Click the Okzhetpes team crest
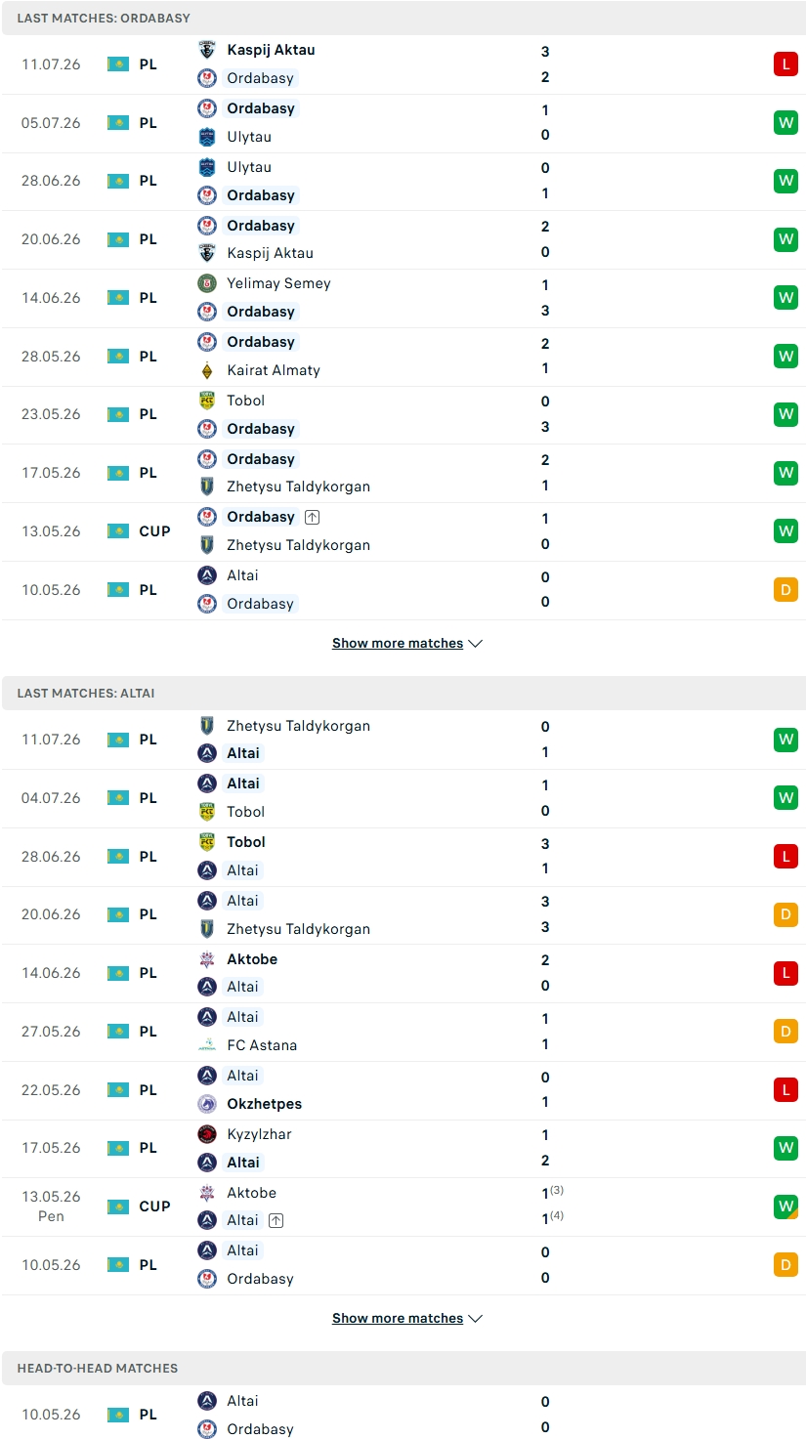Viewport: 806px width, 1439px height. pos(207,1104)
